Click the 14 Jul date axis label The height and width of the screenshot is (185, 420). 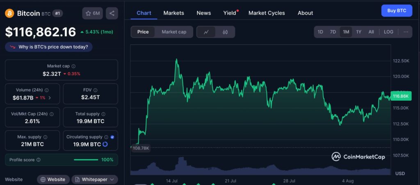pyautogui.click(x=171, y=181)
